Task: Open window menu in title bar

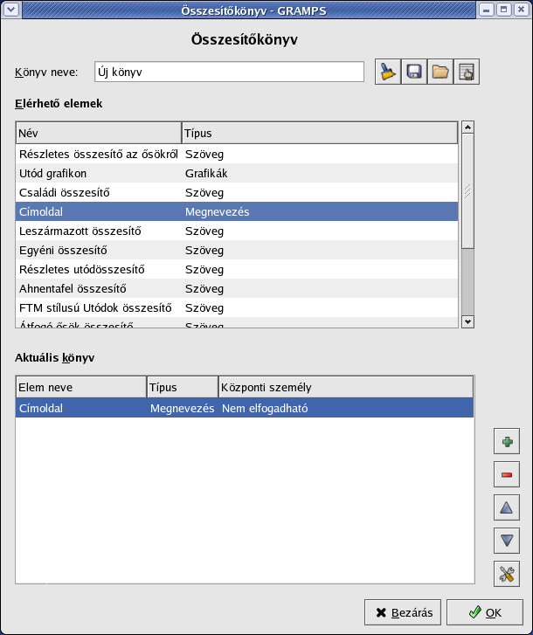Action: point(10,10)
